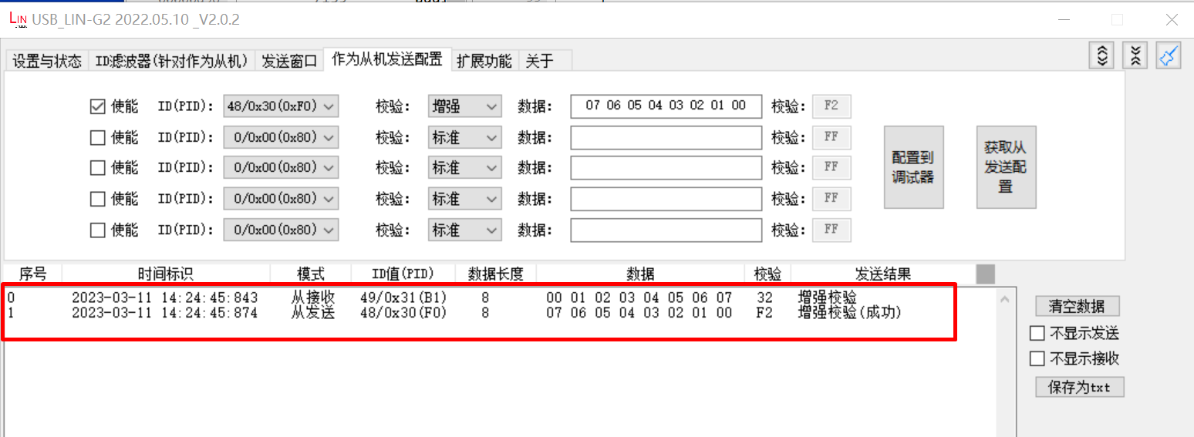
Task: Enable the fifth row 使能 checkbox
Action: (97, 230)
